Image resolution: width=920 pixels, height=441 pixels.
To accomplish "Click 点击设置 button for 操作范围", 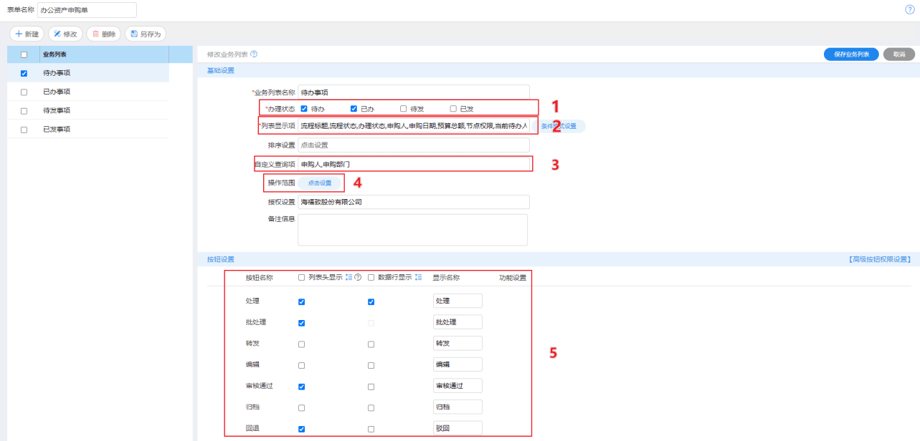I will pos(320,183).
